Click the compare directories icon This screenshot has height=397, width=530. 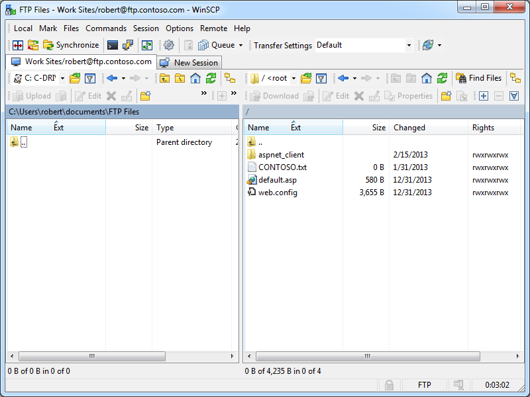pos(18,45)
